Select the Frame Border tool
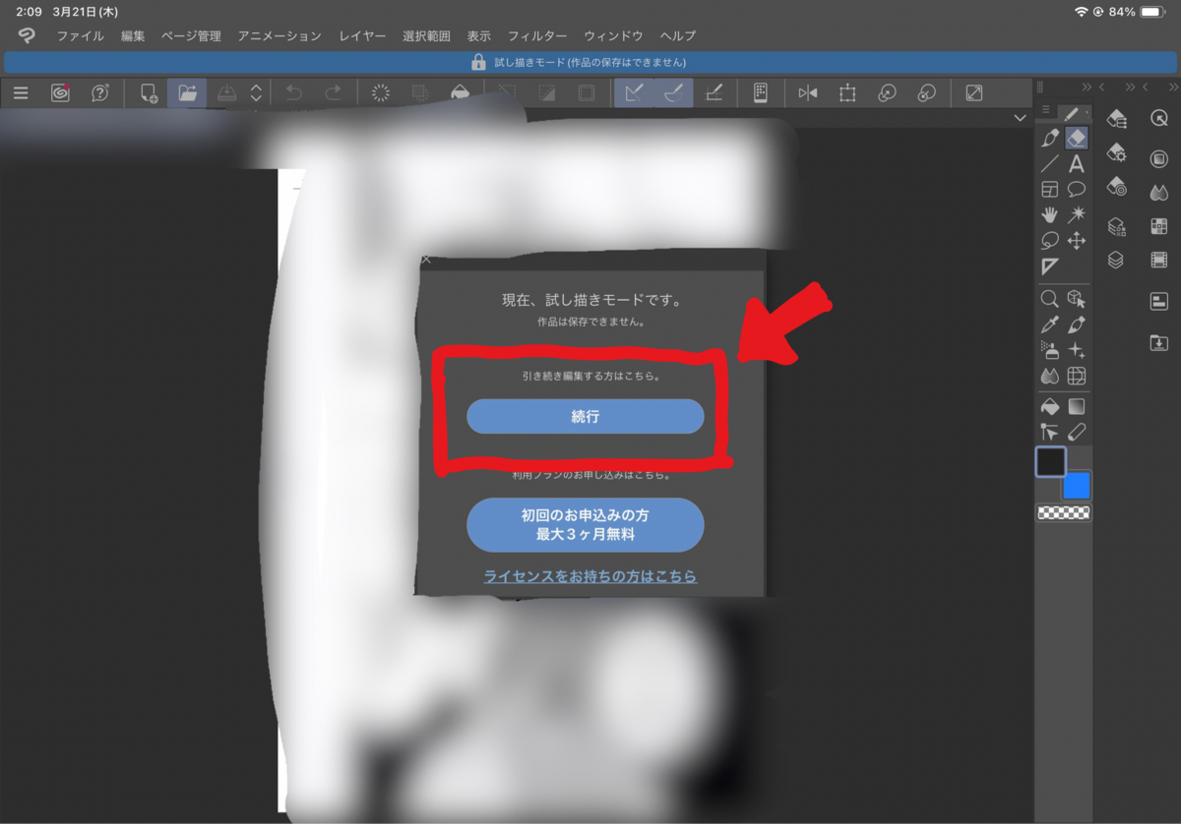Viewport: 1181px width, 824px height. tap(1050, 189)
